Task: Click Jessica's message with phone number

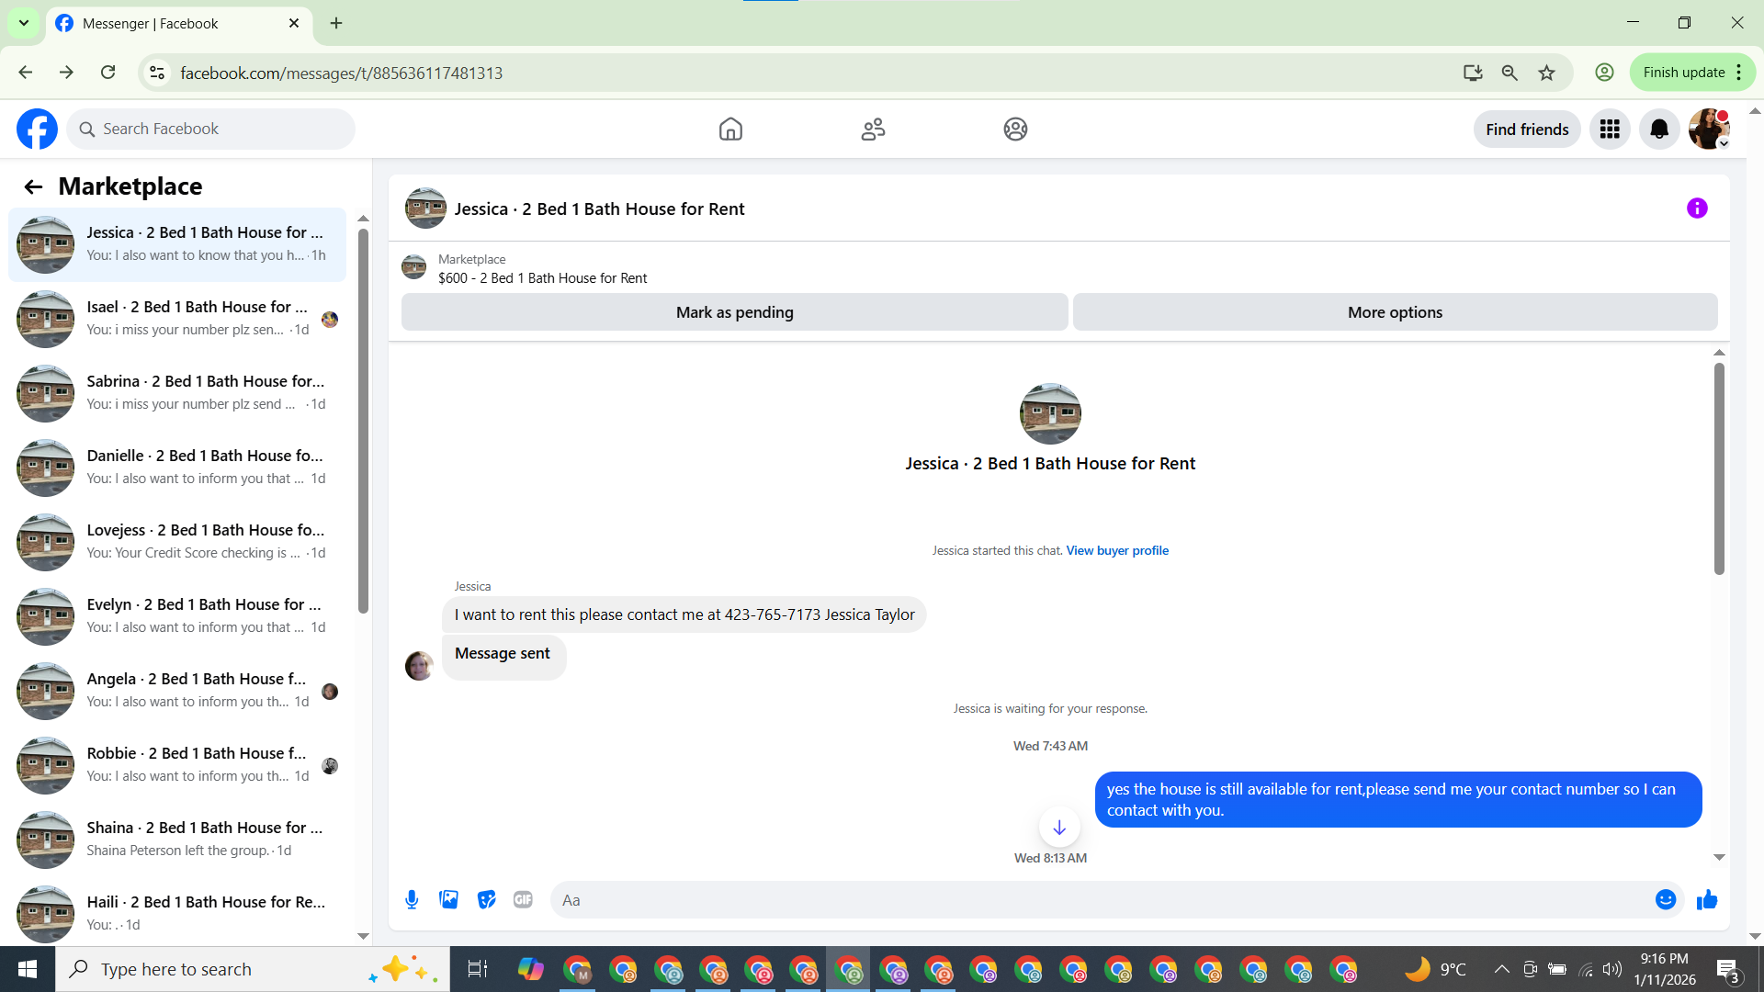Action: click(x=684, y=615)
